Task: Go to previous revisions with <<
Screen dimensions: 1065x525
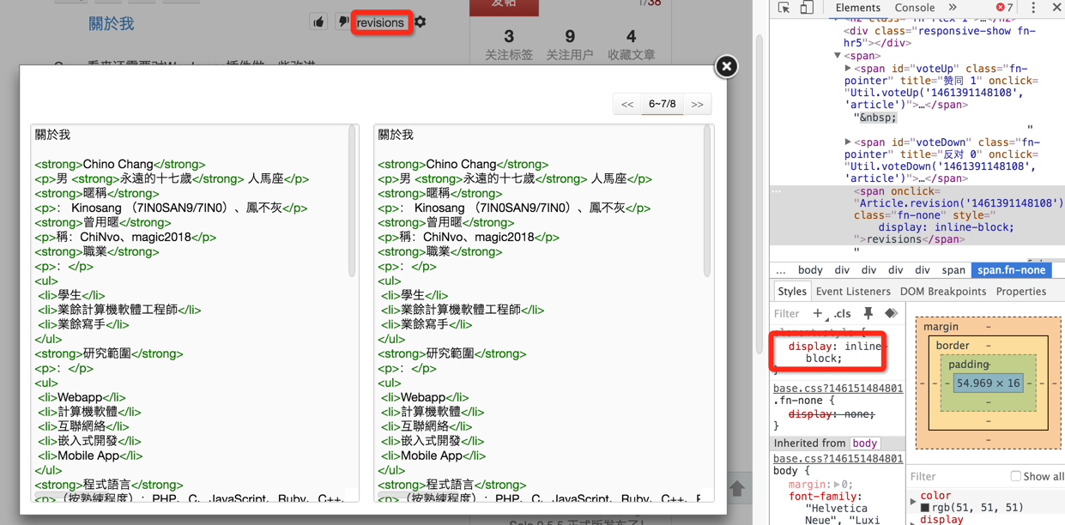Action: [627, 105]
